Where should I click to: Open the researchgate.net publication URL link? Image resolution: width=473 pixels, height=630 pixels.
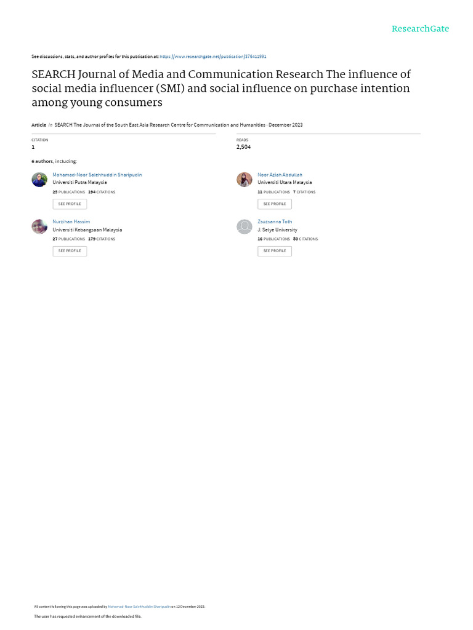pos(213,57)
